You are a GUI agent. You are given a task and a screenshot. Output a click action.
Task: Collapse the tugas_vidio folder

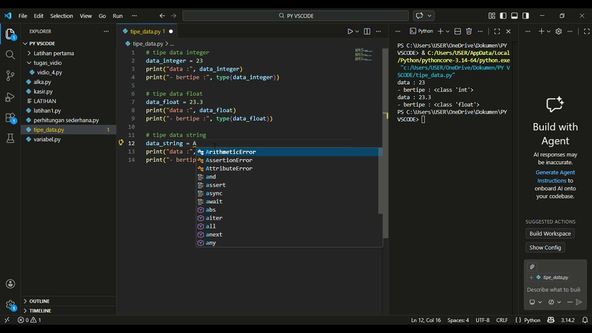[x=68, y=63]
